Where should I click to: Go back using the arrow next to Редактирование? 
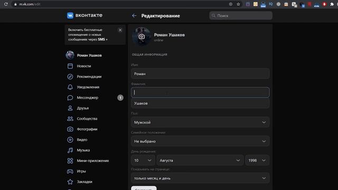click(134, 16)
